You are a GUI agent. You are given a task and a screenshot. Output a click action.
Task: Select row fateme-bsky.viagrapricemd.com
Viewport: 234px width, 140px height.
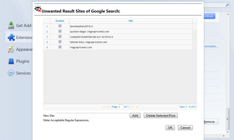pos(118,42)
